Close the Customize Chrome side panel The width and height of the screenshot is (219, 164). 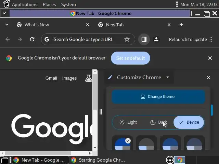coord(208,78)
